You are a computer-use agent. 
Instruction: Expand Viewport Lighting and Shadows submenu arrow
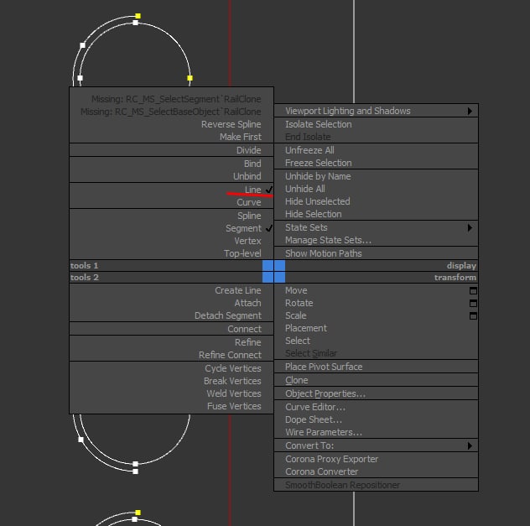tap(470, 112)
